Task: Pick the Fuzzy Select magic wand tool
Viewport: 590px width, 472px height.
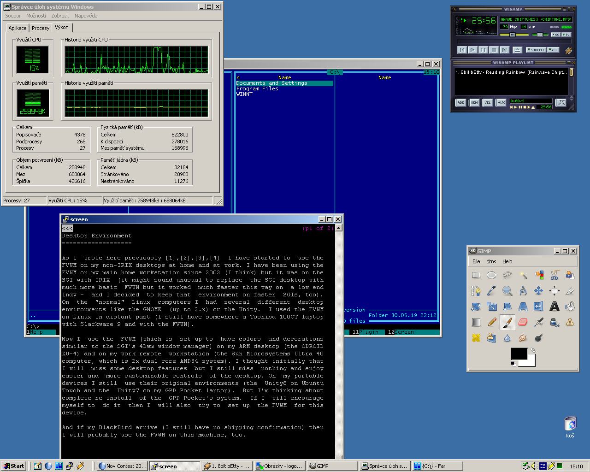Action: 523,275
